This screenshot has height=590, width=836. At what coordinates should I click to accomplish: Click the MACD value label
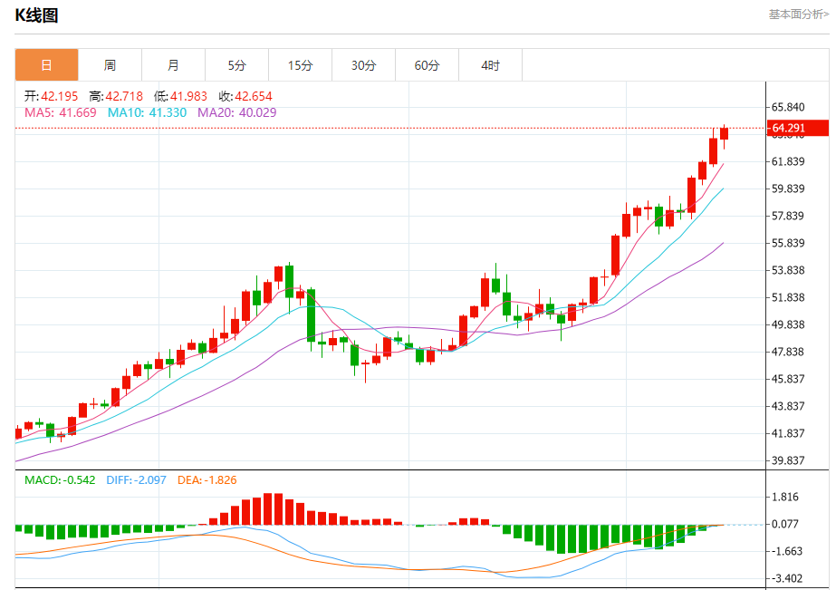click(x=60, y=479)
